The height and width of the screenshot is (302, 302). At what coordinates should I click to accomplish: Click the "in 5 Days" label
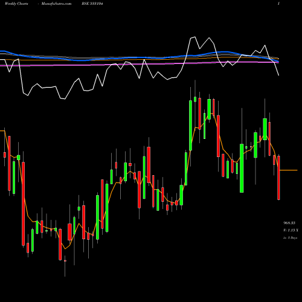[290, 238]
